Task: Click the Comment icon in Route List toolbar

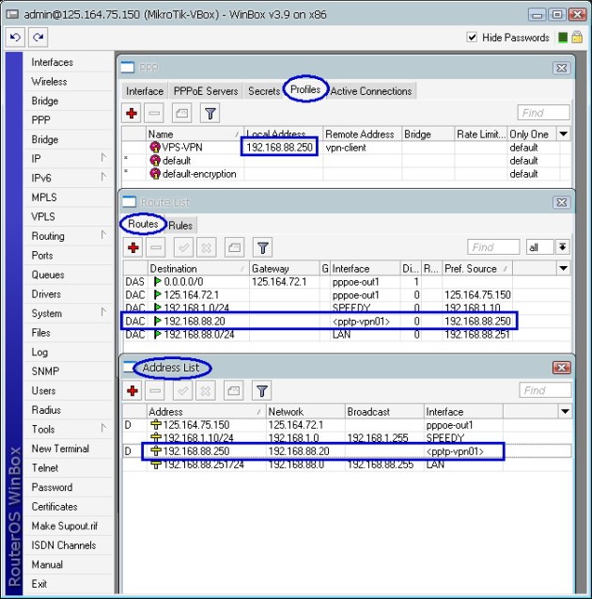Action: [234, 247]
